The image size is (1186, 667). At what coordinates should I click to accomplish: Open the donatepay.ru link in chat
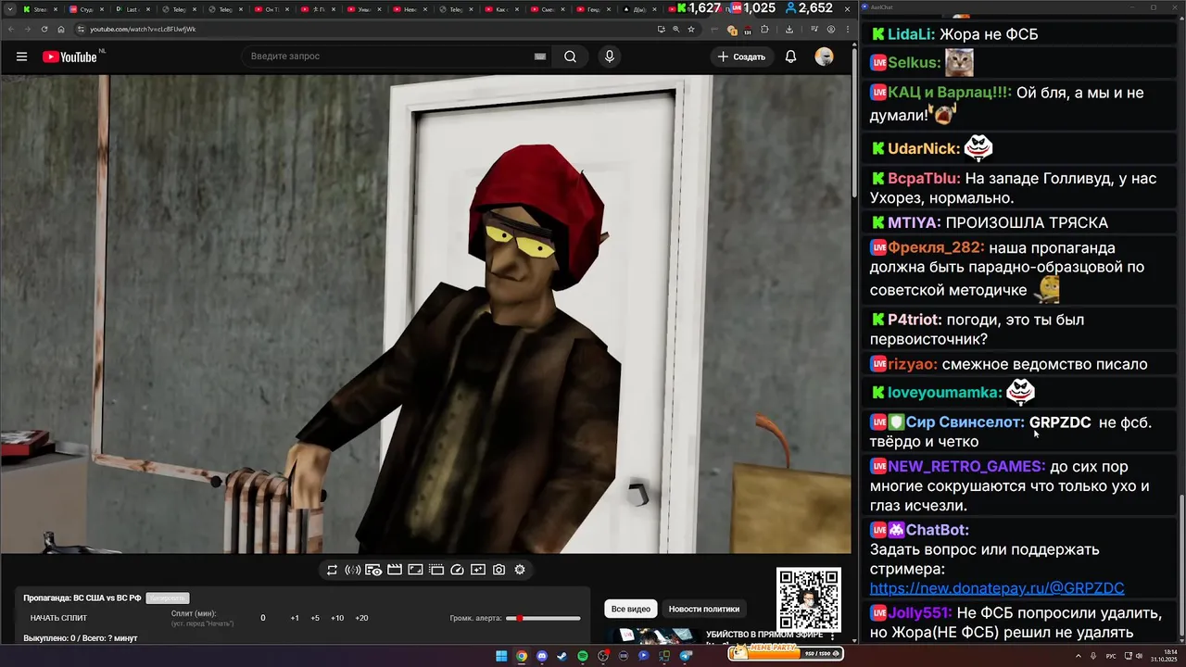click(x=997, y=588)
